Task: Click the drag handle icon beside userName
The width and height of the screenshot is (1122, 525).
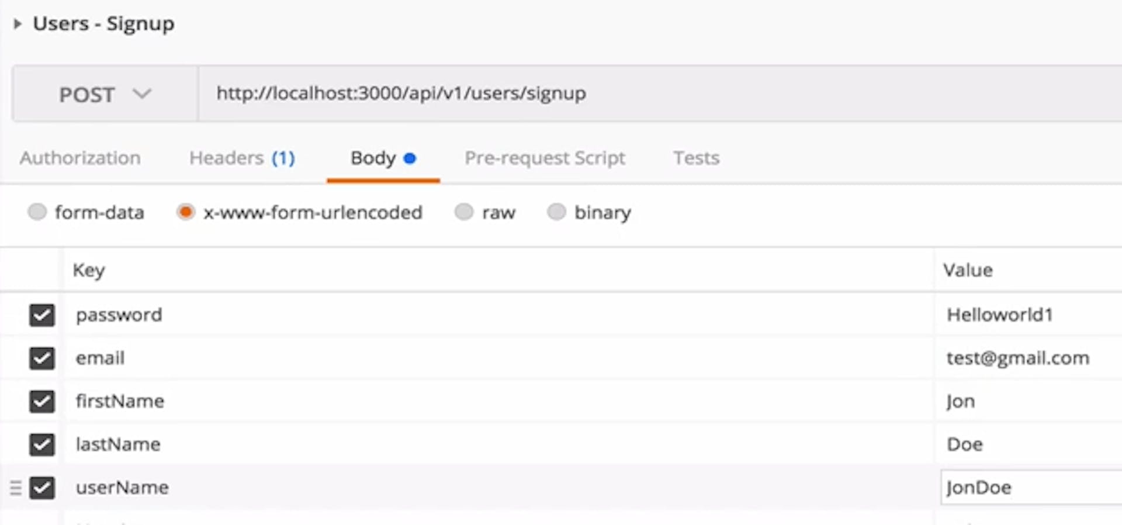Action: pos(16,488)
